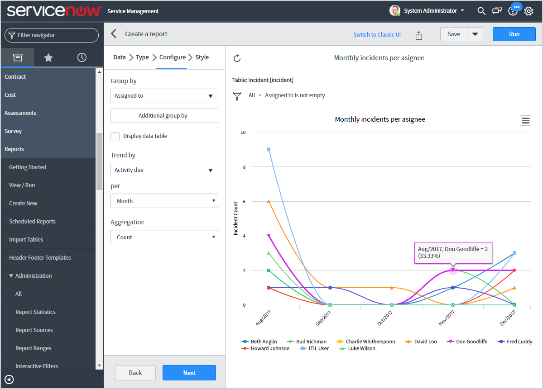Open the chart context menu hamburger icon
The image size is (543, 389).
tap(525, 120)
